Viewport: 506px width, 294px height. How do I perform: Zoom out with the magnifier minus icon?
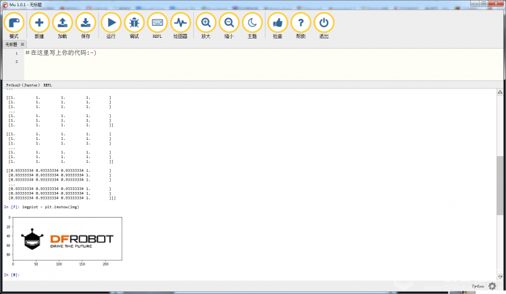pyautogui.click(x=229, y=26)
